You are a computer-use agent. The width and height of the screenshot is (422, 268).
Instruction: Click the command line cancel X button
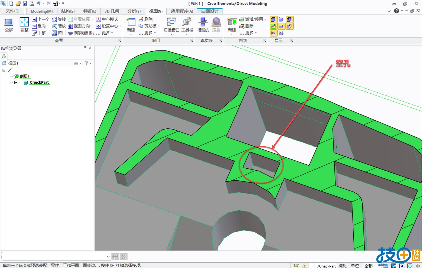(x=124, y=257)
